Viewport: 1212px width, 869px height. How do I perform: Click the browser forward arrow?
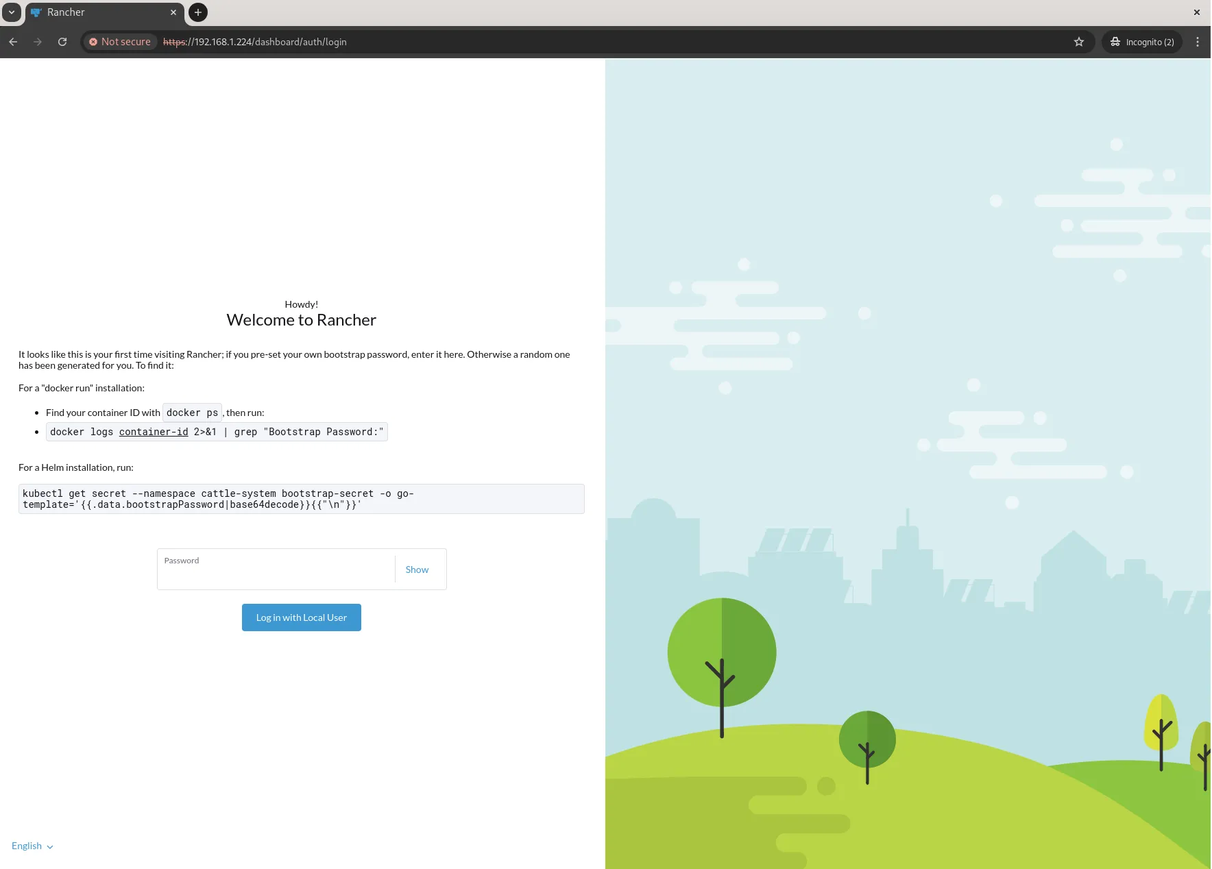38,42
